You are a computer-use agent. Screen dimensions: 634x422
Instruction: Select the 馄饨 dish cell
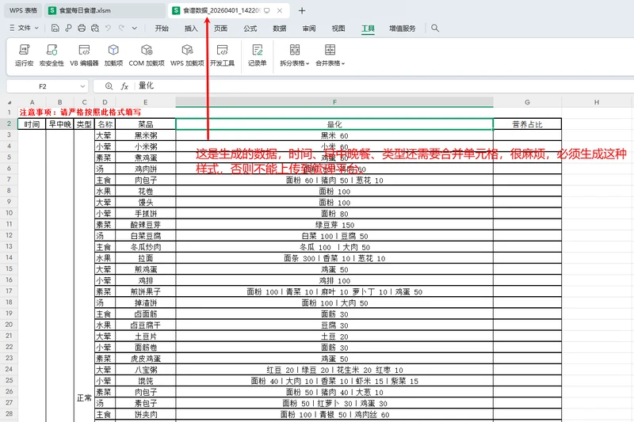click(146, 381)
